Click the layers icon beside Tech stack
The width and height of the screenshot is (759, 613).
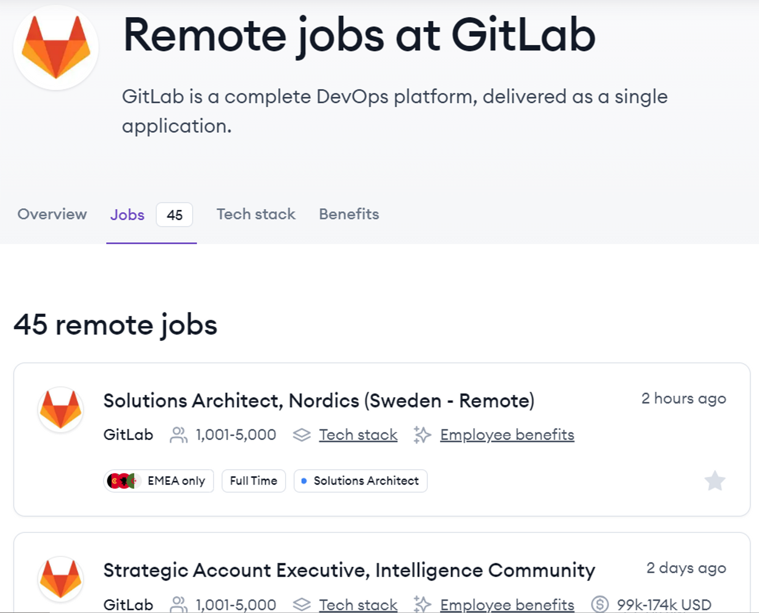click(302, 435)
